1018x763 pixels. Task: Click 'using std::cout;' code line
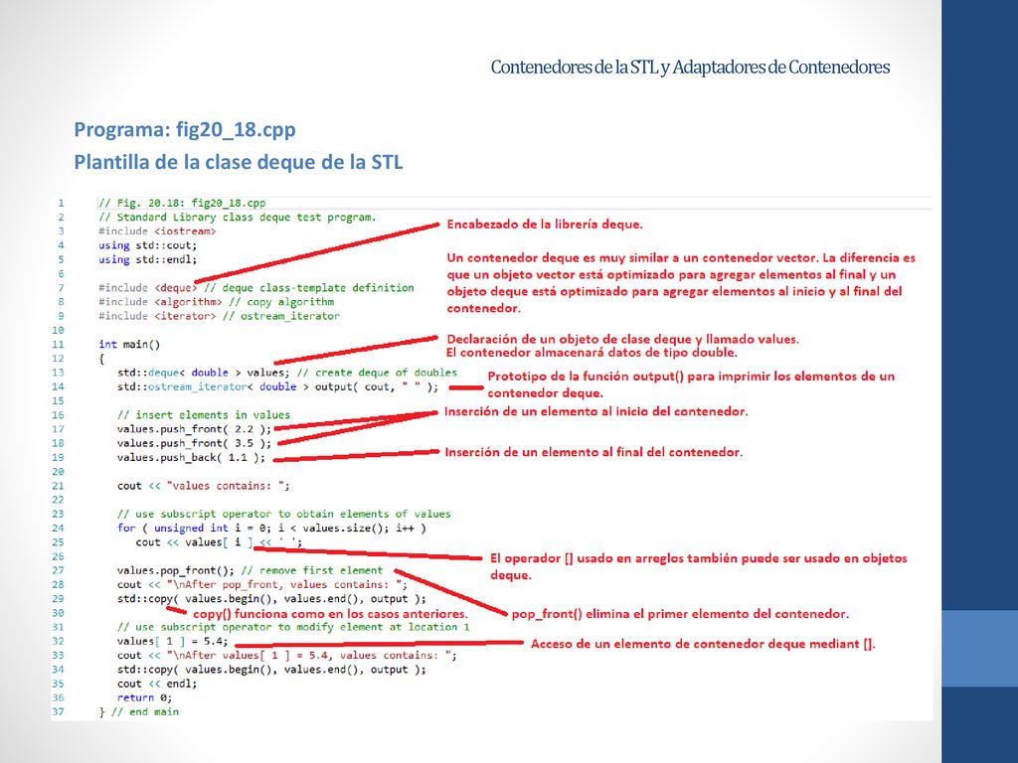tap(147, 245)
